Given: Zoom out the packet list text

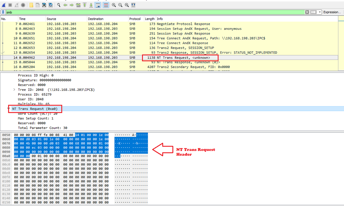Looking at the screenshot, I should pyautogui.click(x=120, y=5).
